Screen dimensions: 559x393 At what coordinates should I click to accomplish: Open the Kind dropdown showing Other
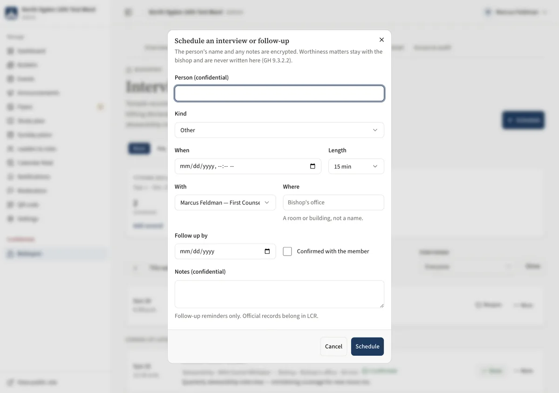(279, 130)
